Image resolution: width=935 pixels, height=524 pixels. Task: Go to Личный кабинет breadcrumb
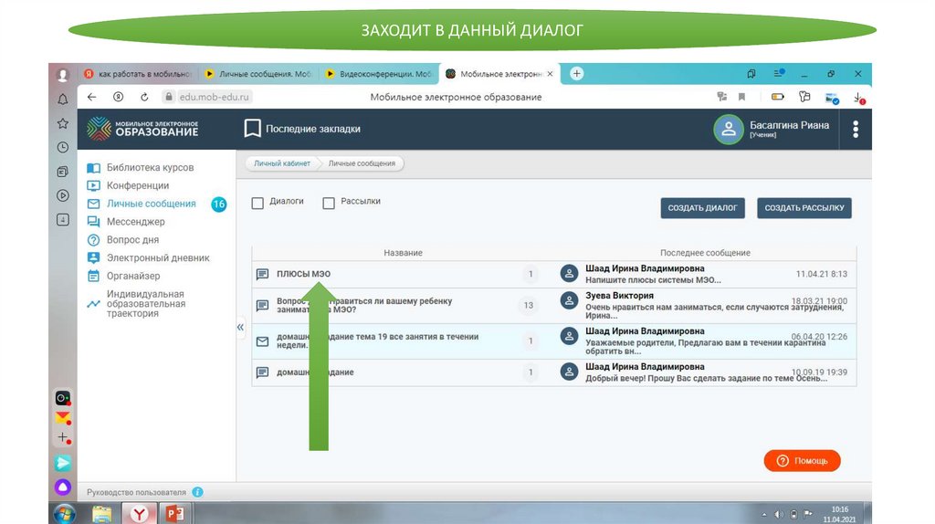tap(282, 163)
